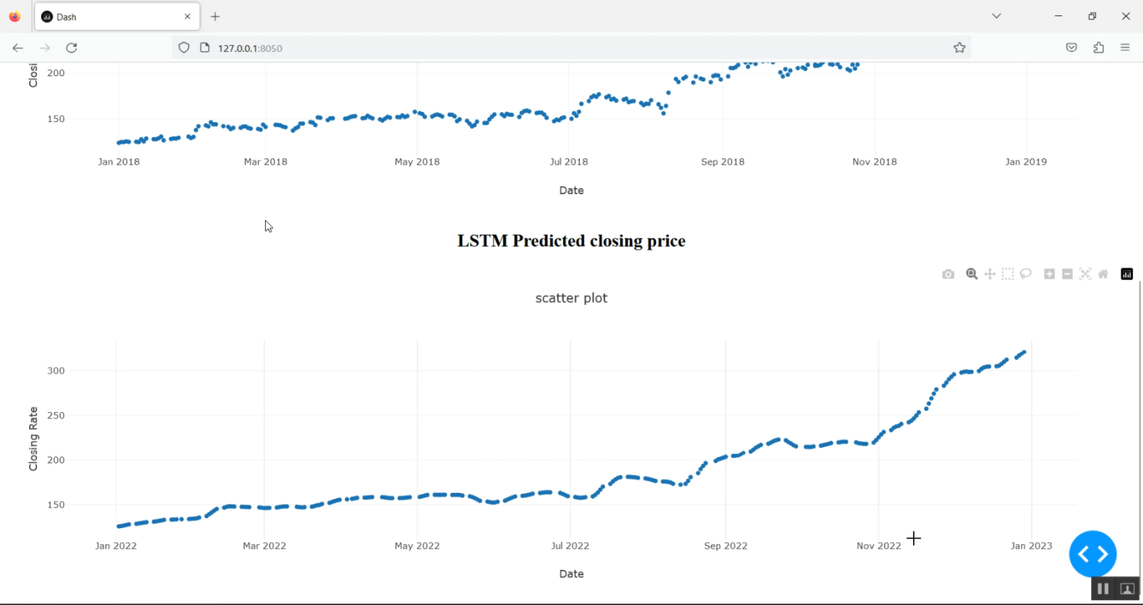
Task: Enable Box Select mode on the chart
Action: pyautogui.click(x=1007, y=274)
